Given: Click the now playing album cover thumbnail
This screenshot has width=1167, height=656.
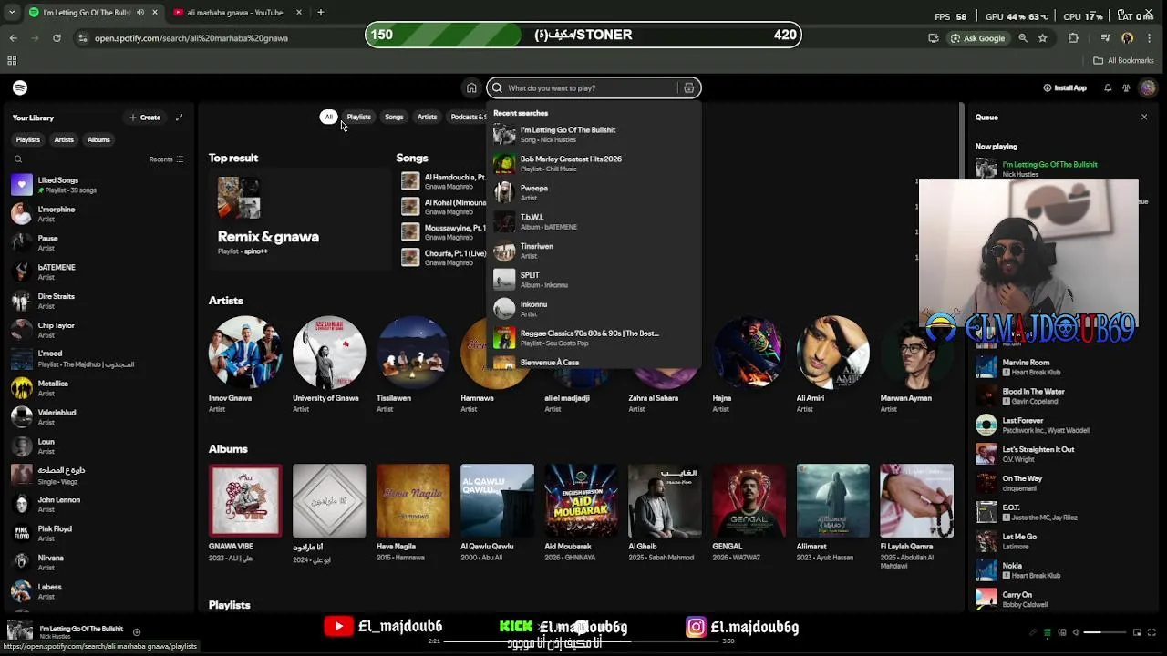Looking at the screenshot, I should tap(19, 631).
